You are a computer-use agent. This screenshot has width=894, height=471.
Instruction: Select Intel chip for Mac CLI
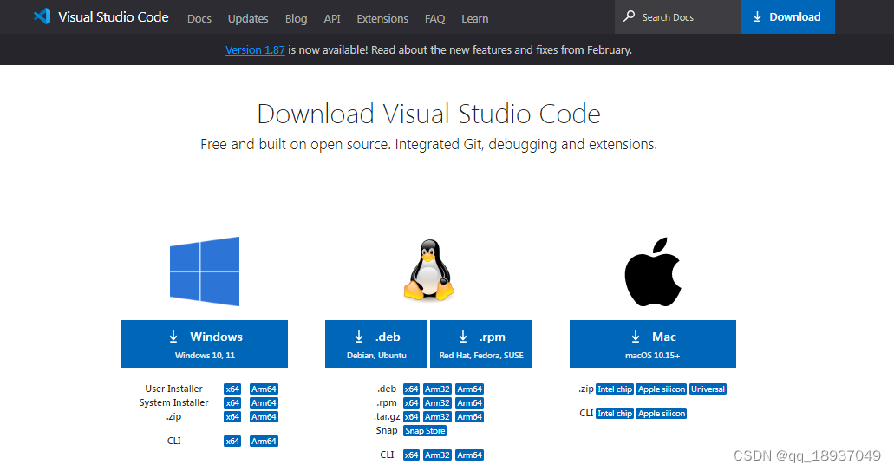tap(615, 414)
